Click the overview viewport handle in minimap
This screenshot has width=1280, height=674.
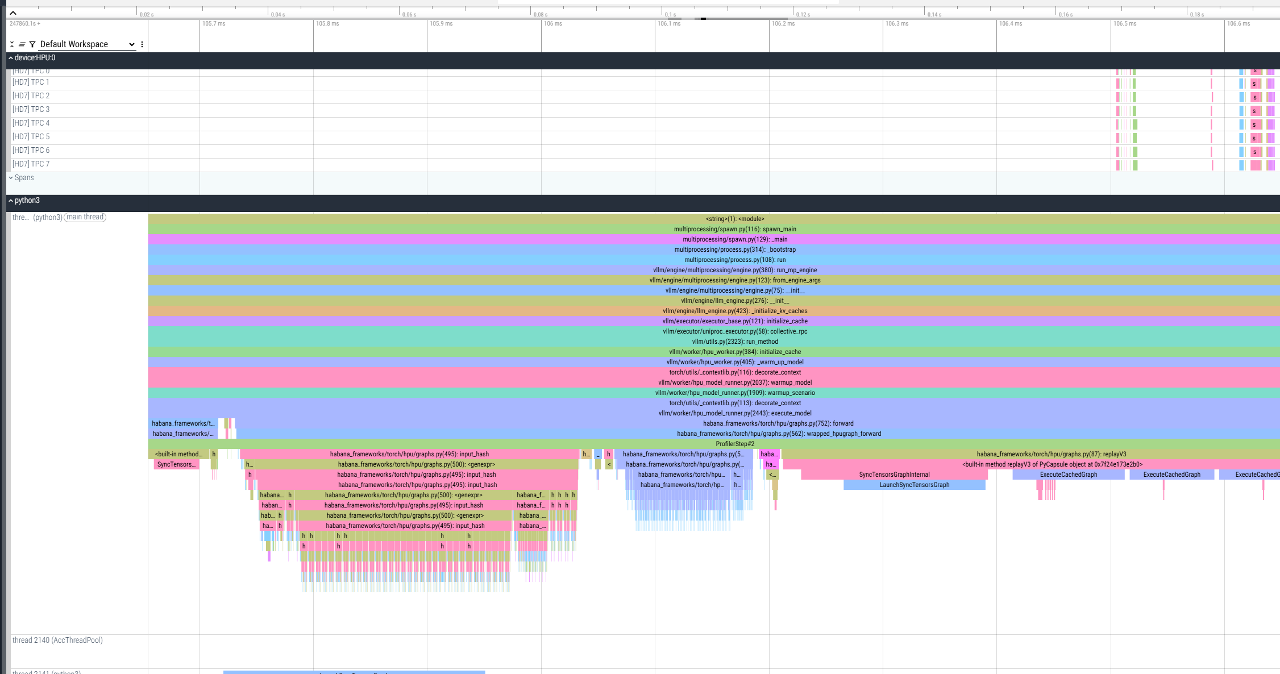(x=703, y=18)
